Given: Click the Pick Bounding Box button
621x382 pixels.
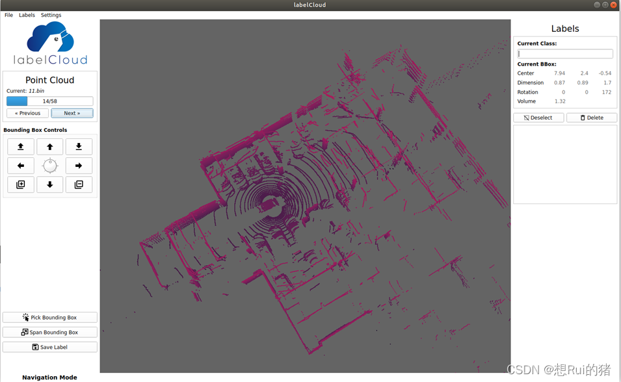Looking at the screenshot, I should click(x=50, y=318).
